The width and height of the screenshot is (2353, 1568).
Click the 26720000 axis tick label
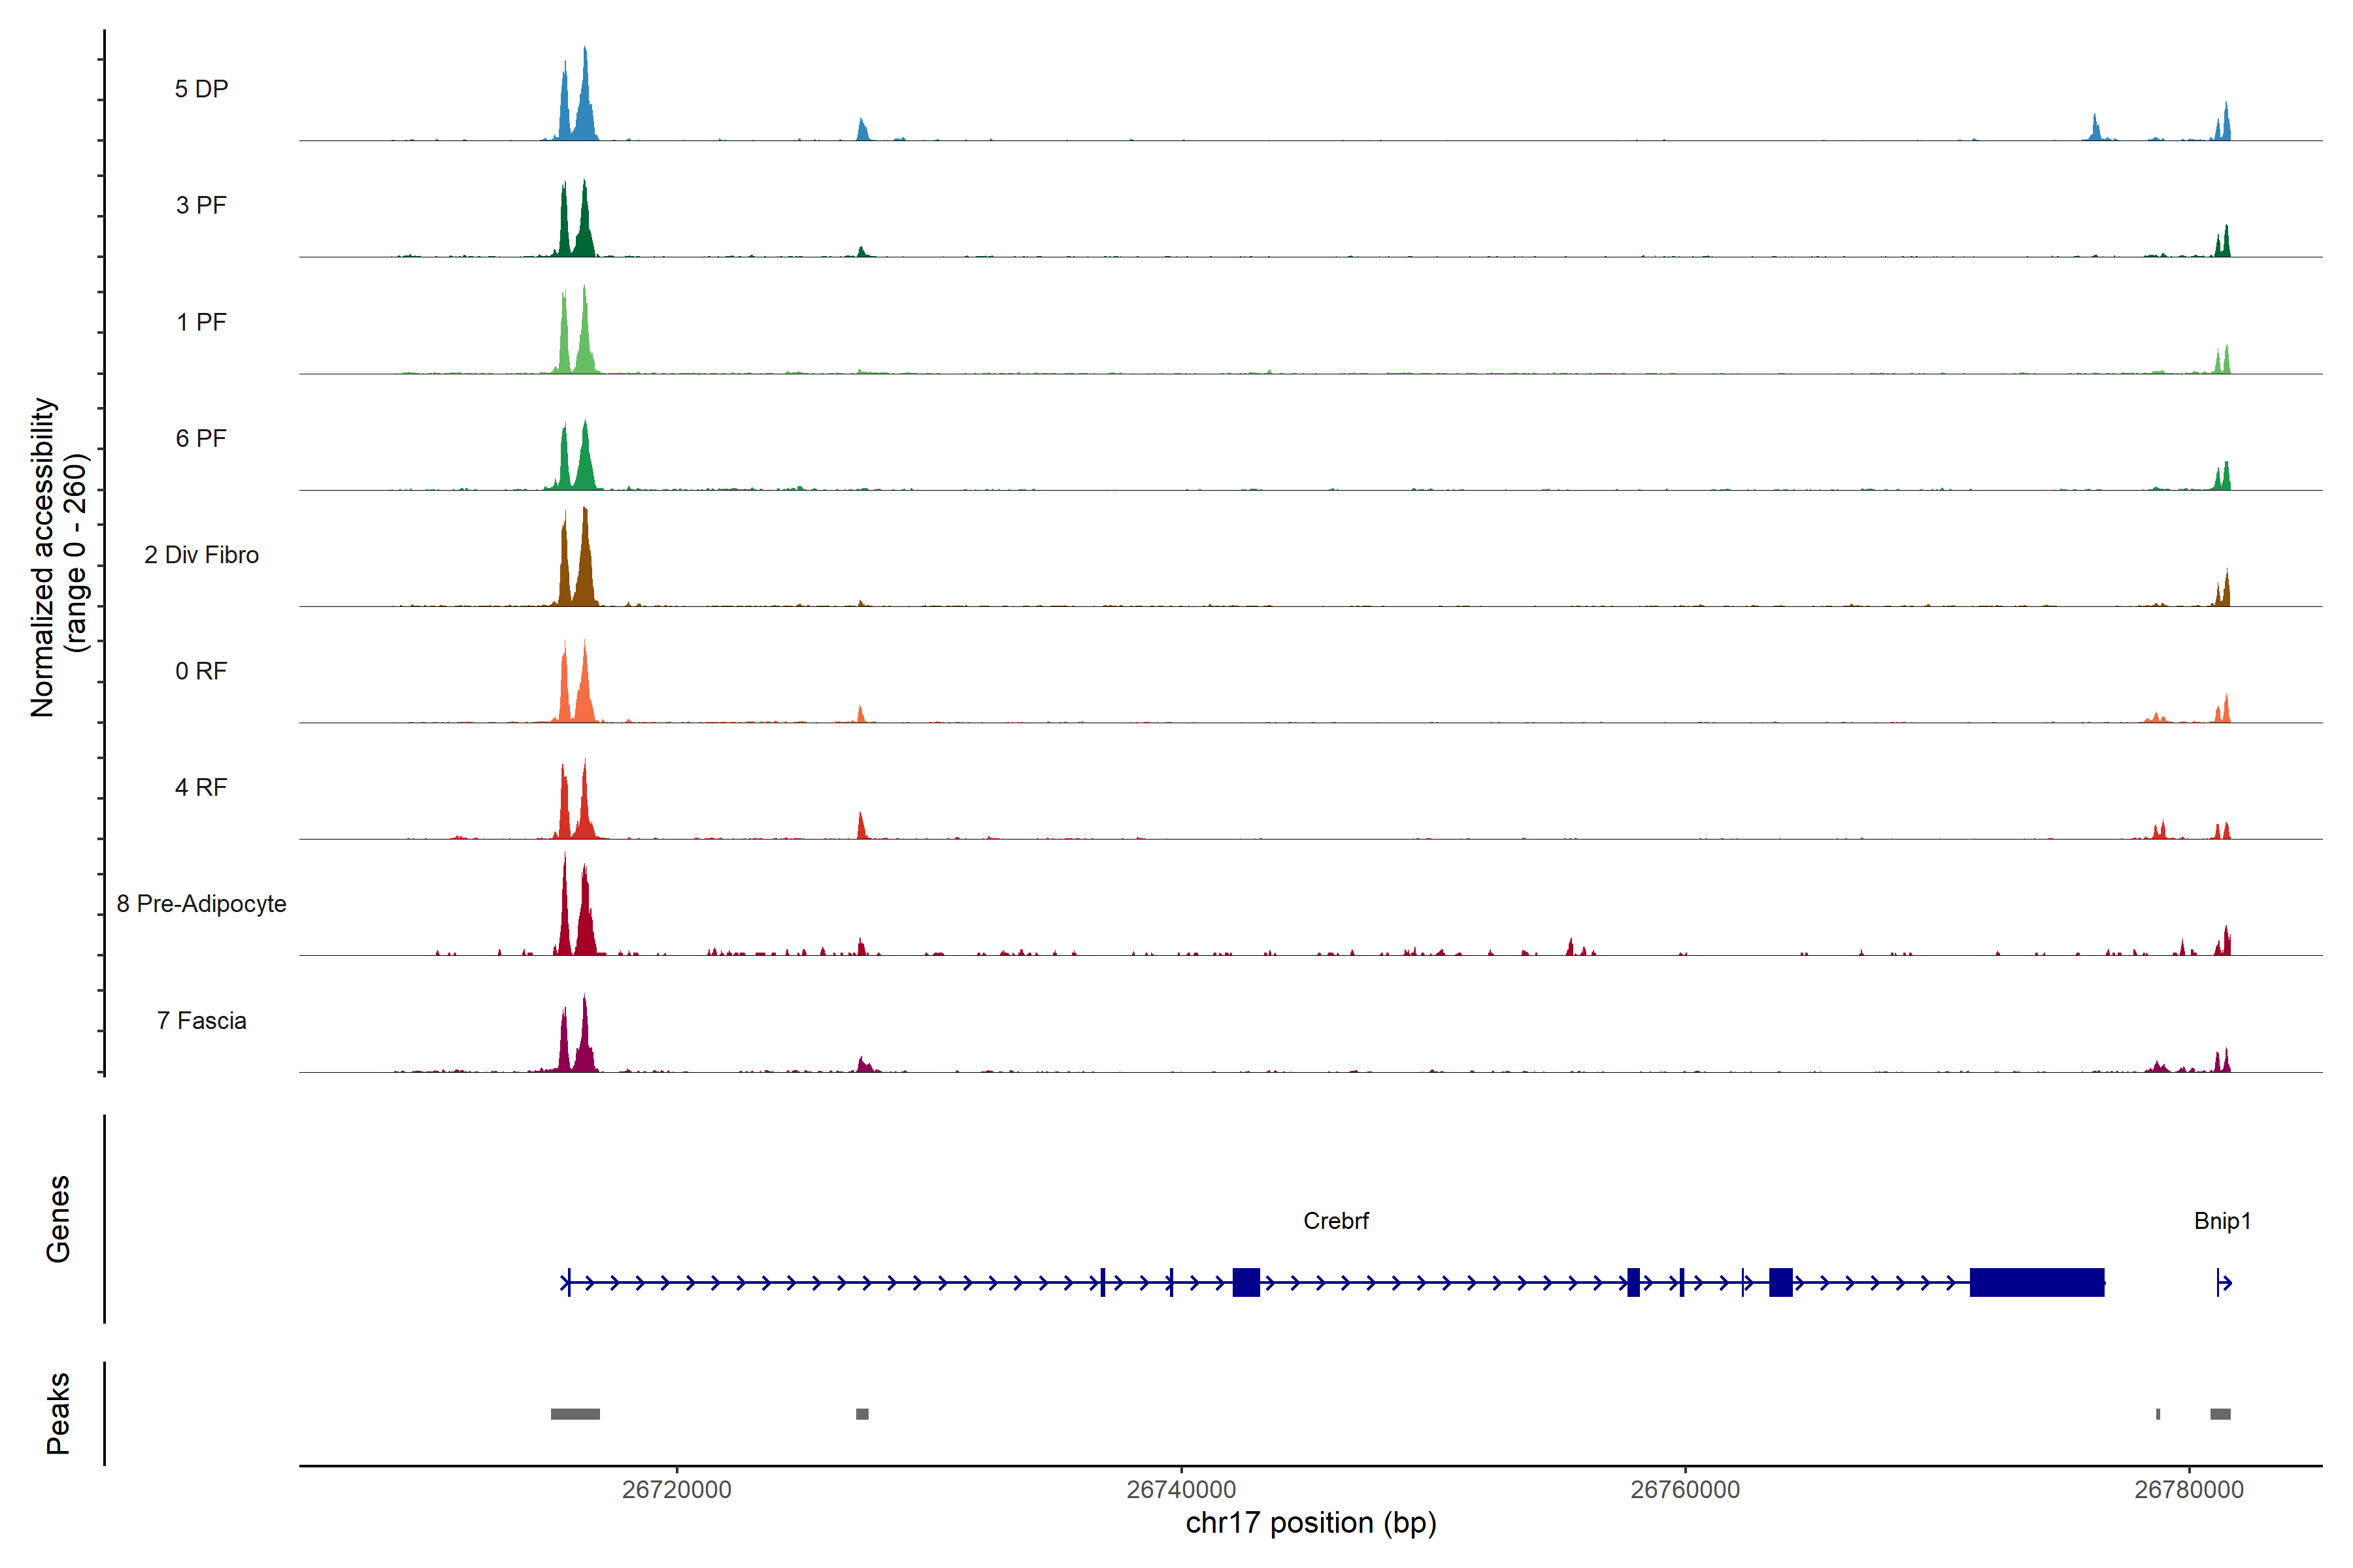pos(676,1490)
